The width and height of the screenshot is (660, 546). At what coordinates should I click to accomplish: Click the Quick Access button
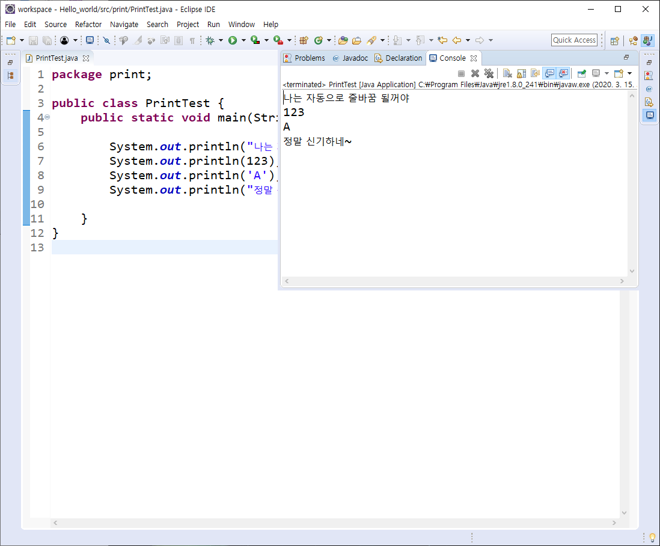(x=574, y=40)
